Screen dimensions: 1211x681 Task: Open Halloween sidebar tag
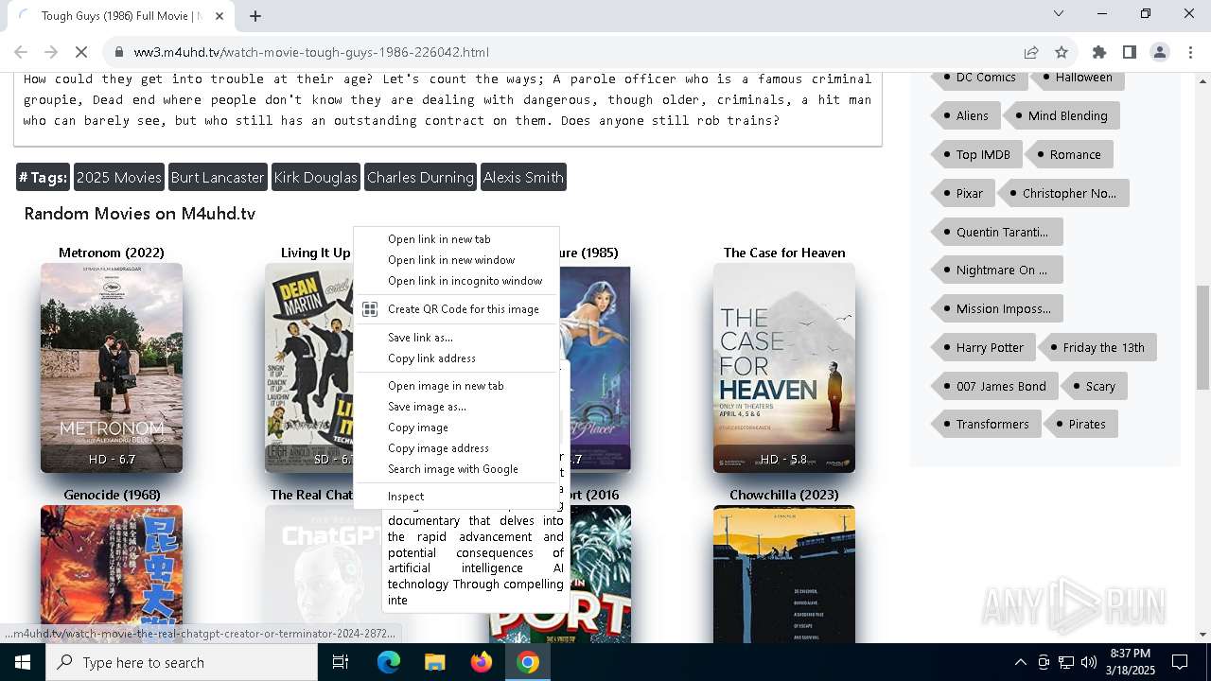(1078, 78)
